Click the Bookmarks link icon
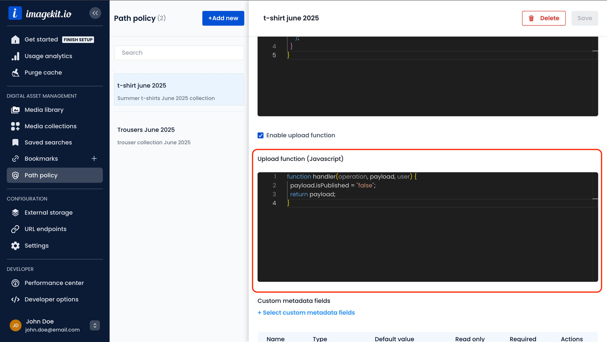 click(15, 159)
